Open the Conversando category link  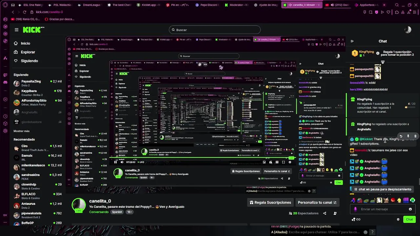tap(99, 212)
